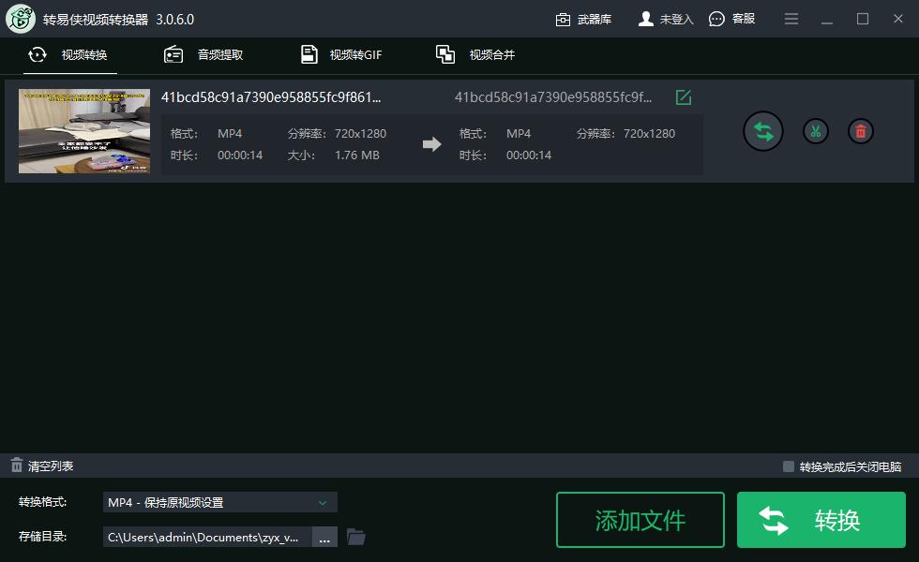Click the video thumbnail preview
This screenshot has width=919, height=562.
pyautogui.click(x=83, y=130)
